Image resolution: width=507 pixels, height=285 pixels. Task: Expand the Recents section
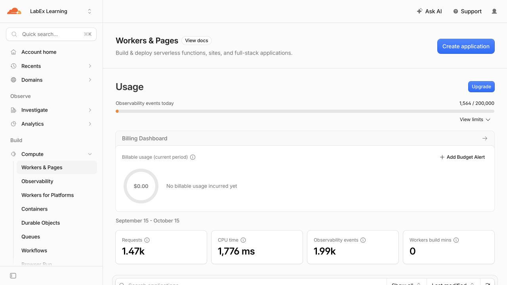(51, 66)
